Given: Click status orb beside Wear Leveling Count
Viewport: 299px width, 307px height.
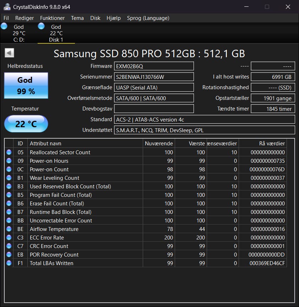Looking at the screenshot, I should [9, 178].
